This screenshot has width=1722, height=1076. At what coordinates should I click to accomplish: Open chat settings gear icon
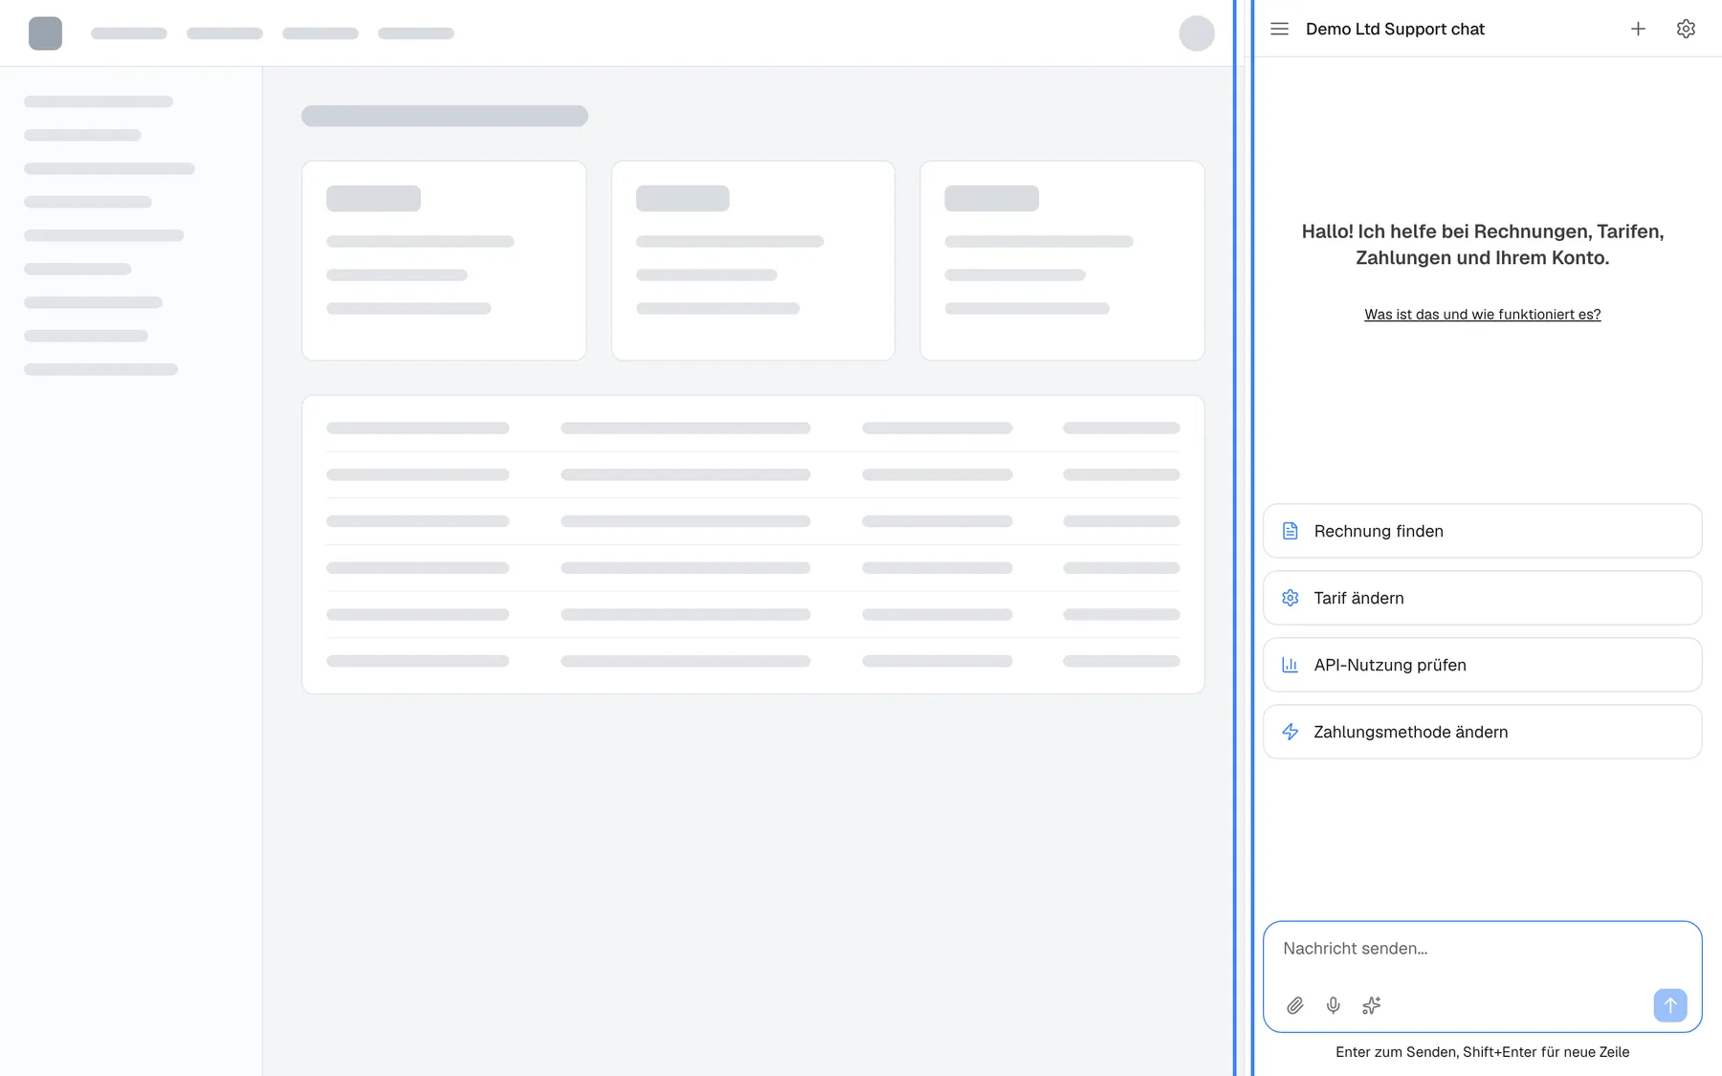(x=1686, y=29)
